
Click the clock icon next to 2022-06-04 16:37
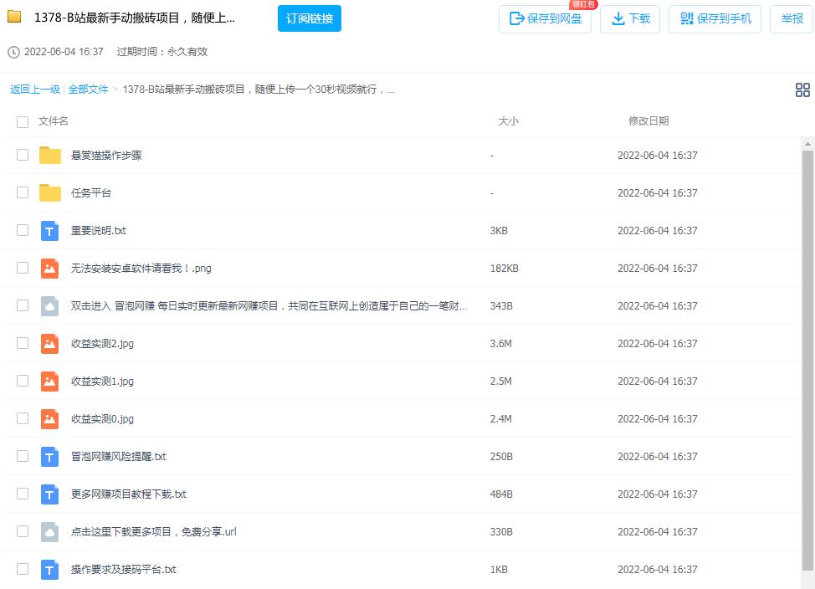coord(13,52)
